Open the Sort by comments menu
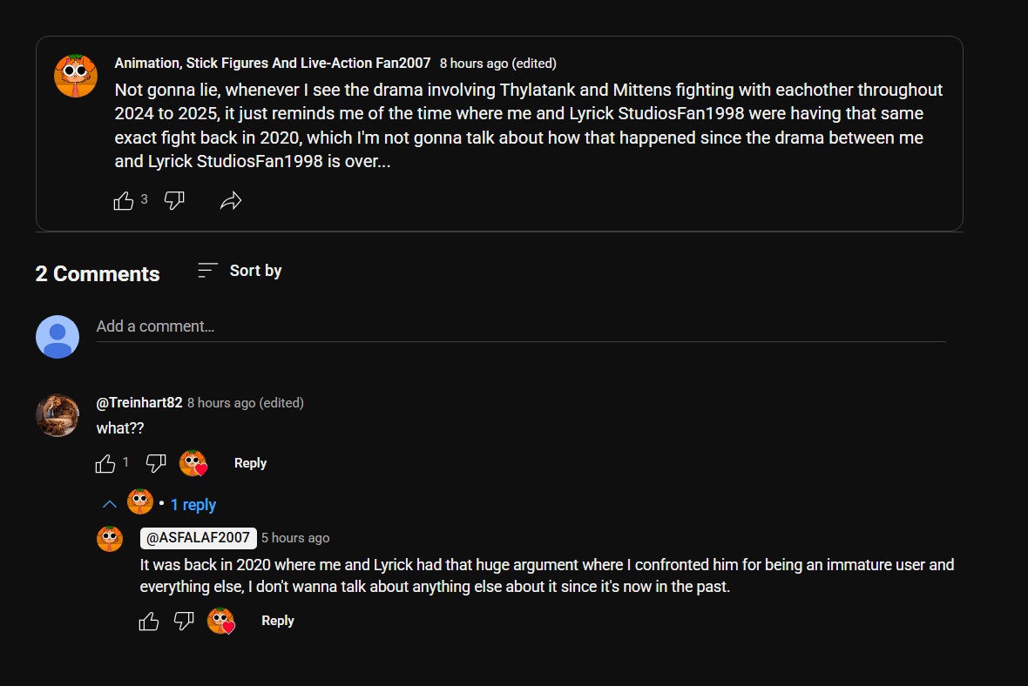 tap(240, 271)
